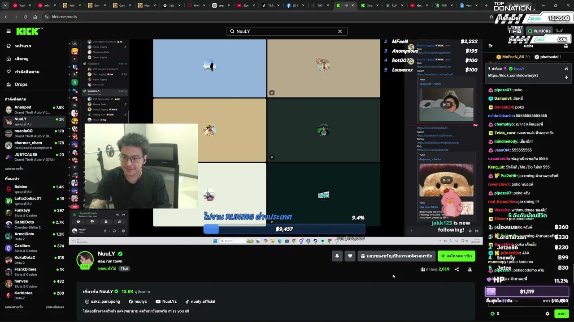The image size is (574, 322).
Task: Open a new browser tab
Action: tap(486, 5)
